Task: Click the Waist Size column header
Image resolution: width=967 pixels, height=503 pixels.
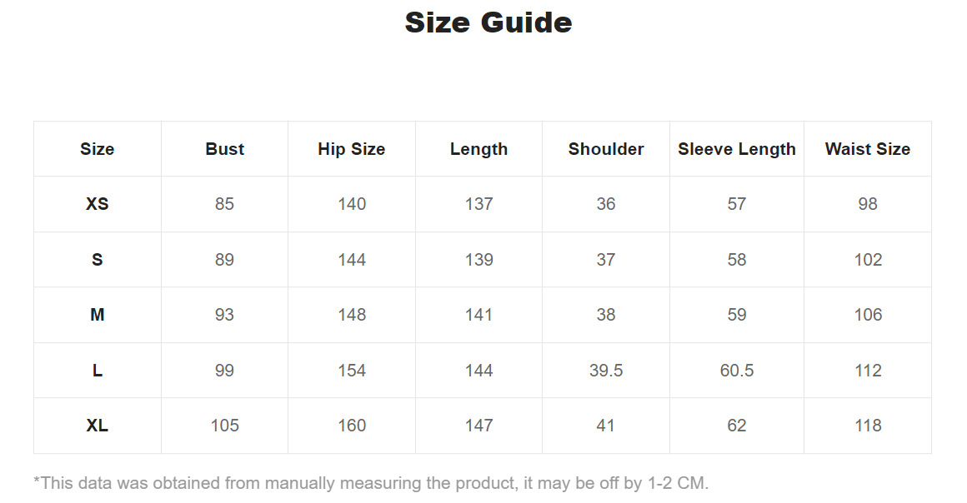Action: [867, 149]
